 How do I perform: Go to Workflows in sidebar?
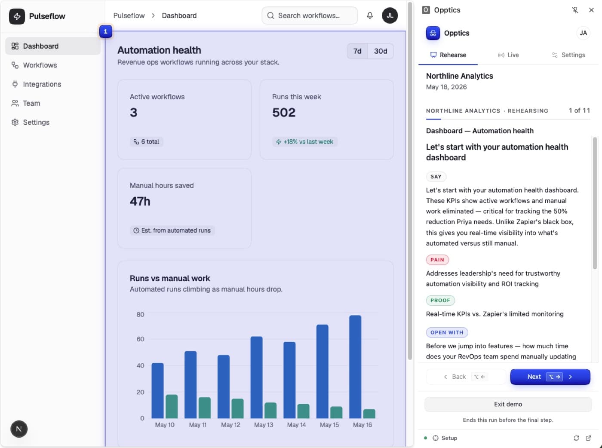point(53,65)
